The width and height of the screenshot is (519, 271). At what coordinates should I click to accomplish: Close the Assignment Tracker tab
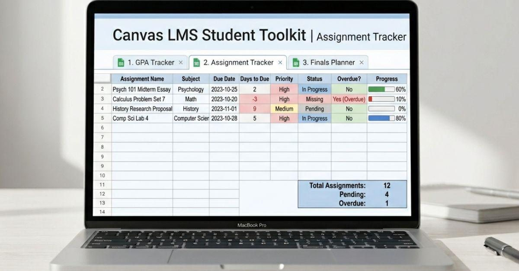280,63
